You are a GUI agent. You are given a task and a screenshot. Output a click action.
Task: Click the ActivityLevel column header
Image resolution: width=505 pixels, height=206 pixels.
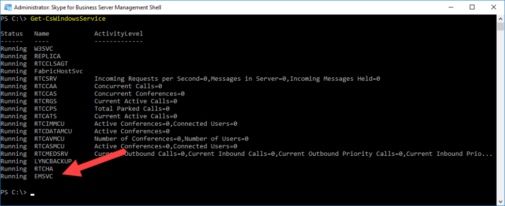118,34
